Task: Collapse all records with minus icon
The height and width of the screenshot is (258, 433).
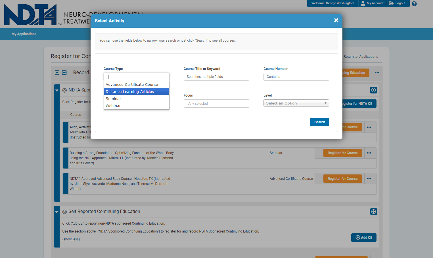Action: pos(64,73)
